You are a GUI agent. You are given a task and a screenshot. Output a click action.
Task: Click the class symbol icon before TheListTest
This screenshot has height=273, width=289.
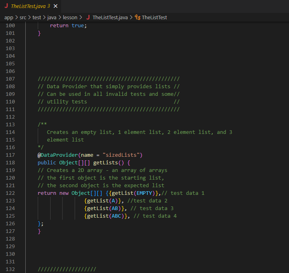pyautogui.click(x=137, y=17)
